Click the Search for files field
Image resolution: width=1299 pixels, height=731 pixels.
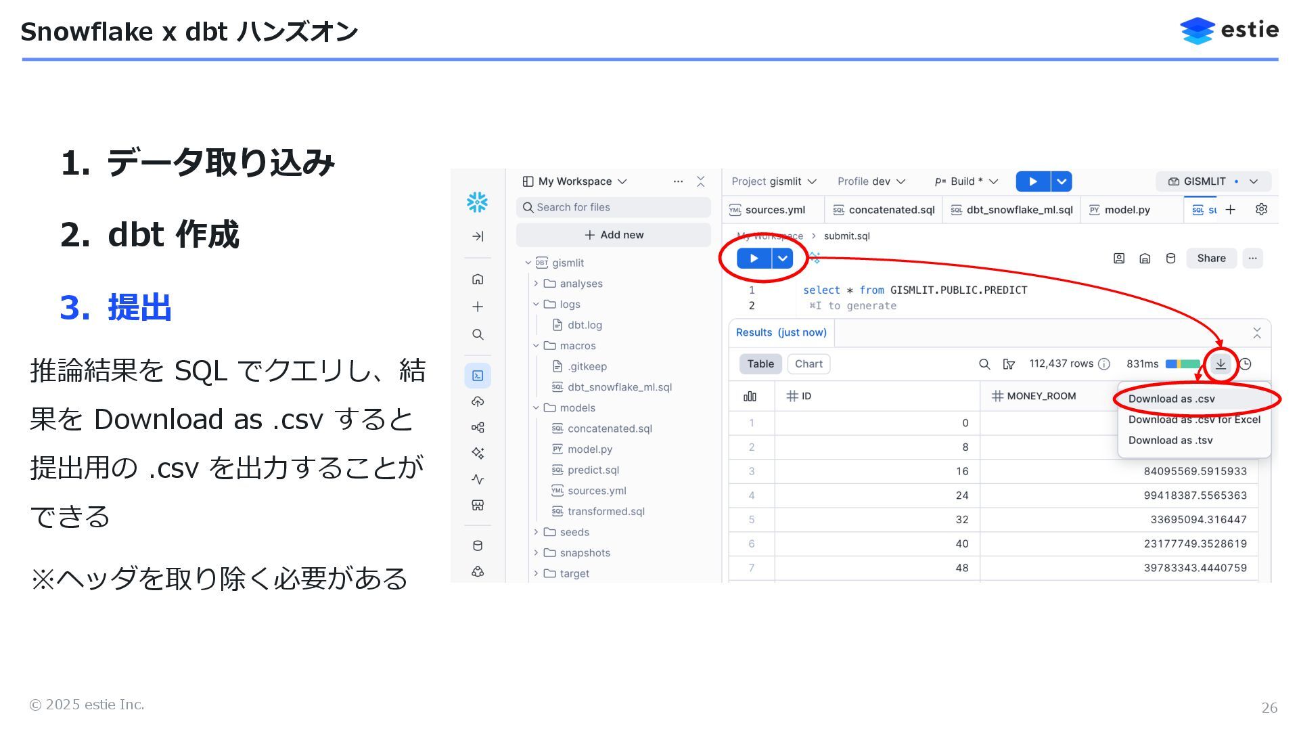(614, 207)
